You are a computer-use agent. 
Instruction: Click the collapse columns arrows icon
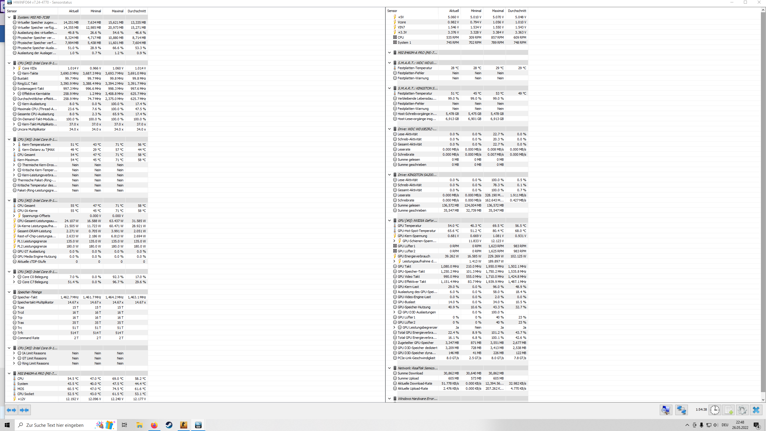pos(25,410)
